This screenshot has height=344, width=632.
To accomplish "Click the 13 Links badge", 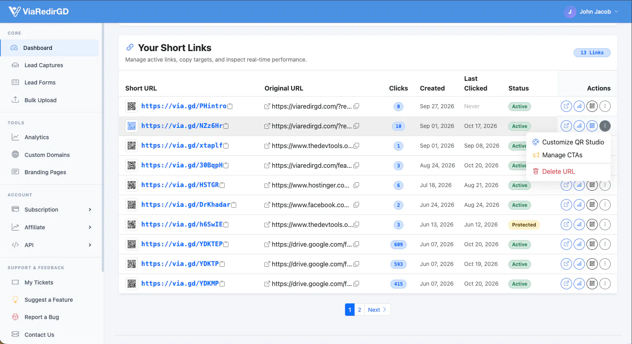I will coord(592,53).
